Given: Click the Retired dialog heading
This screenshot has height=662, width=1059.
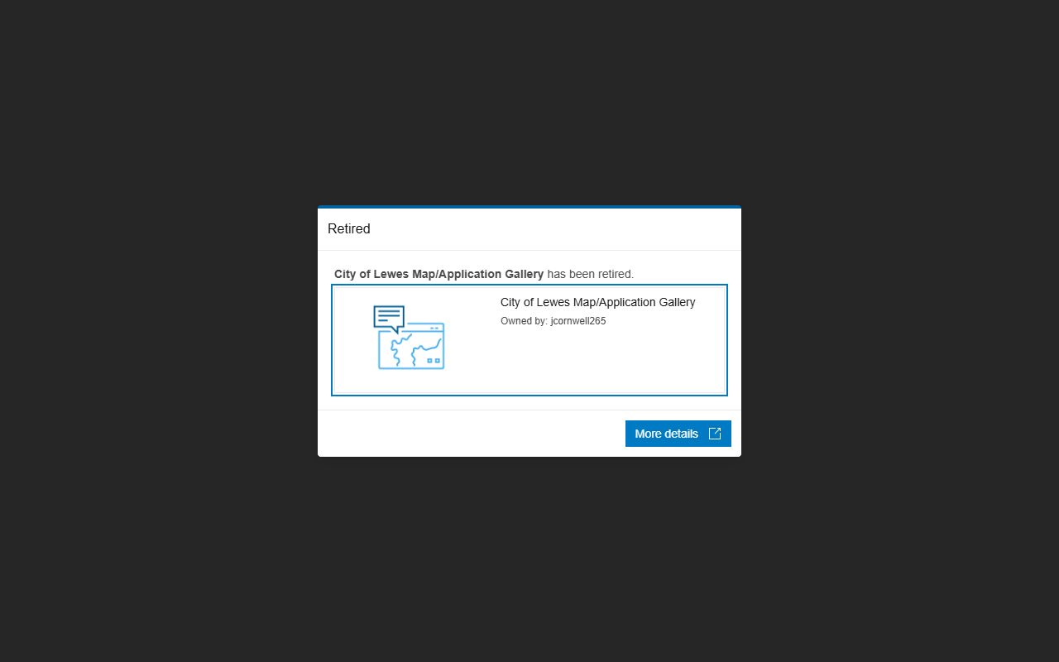Looking at the screenshot, I should click(349, 229).
